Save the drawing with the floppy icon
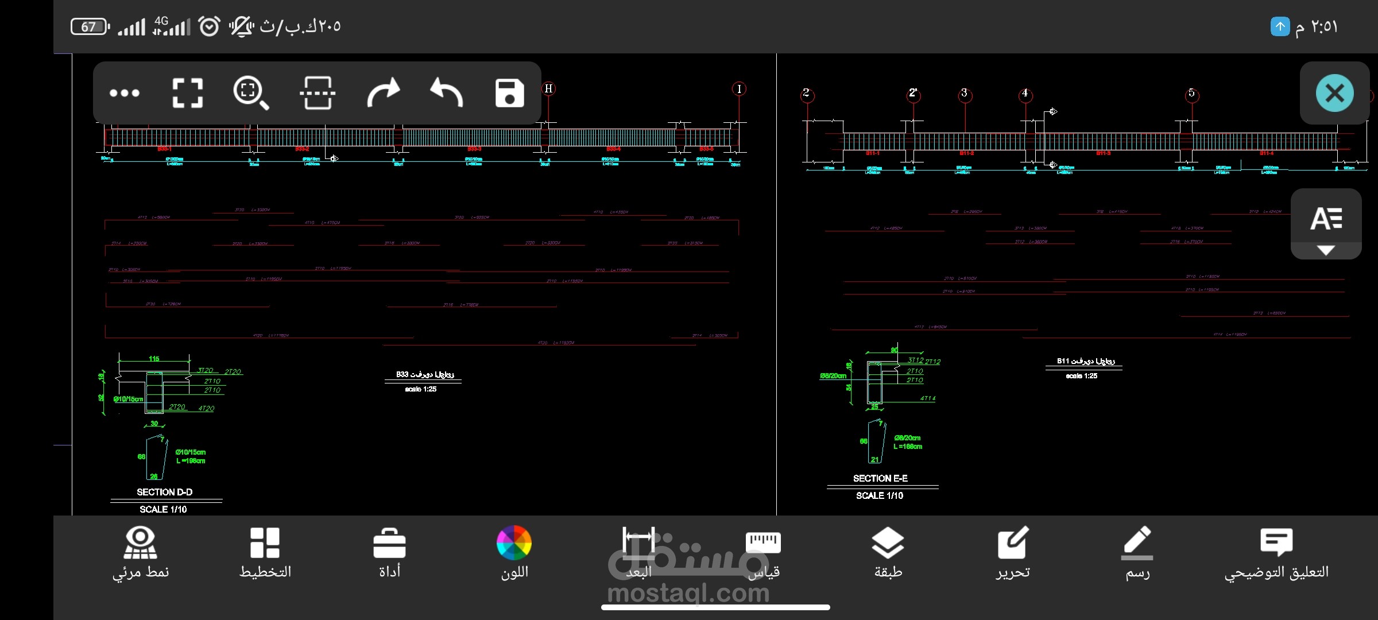 point(509,93)
